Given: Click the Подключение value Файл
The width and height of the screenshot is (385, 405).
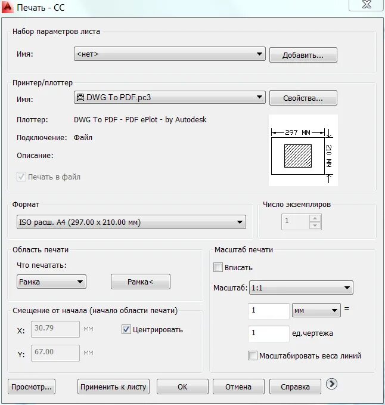Looking at the screenshot, I should coord(83,137).
